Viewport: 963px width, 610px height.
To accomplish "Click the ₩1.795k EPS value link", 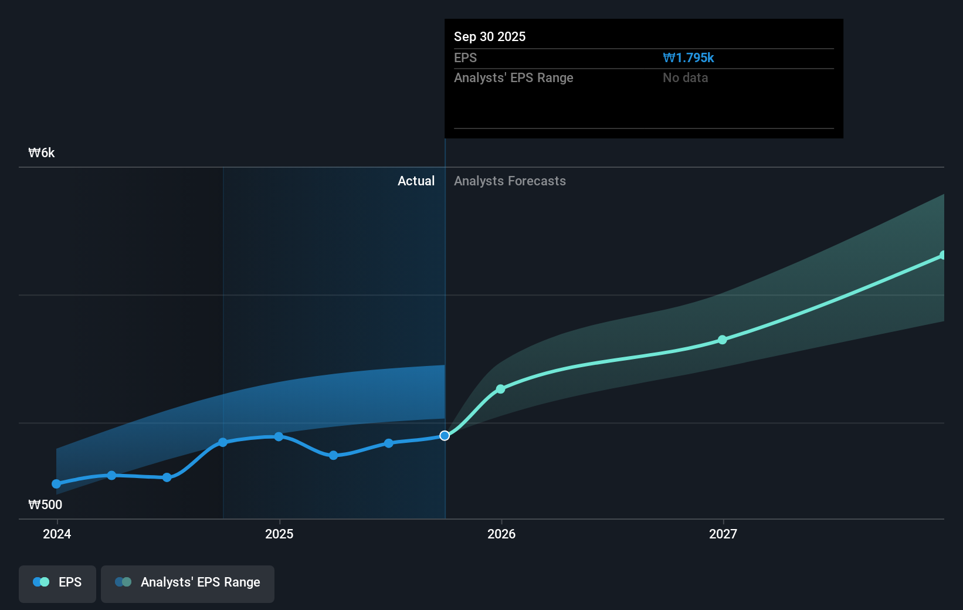I will pos(688,57).
